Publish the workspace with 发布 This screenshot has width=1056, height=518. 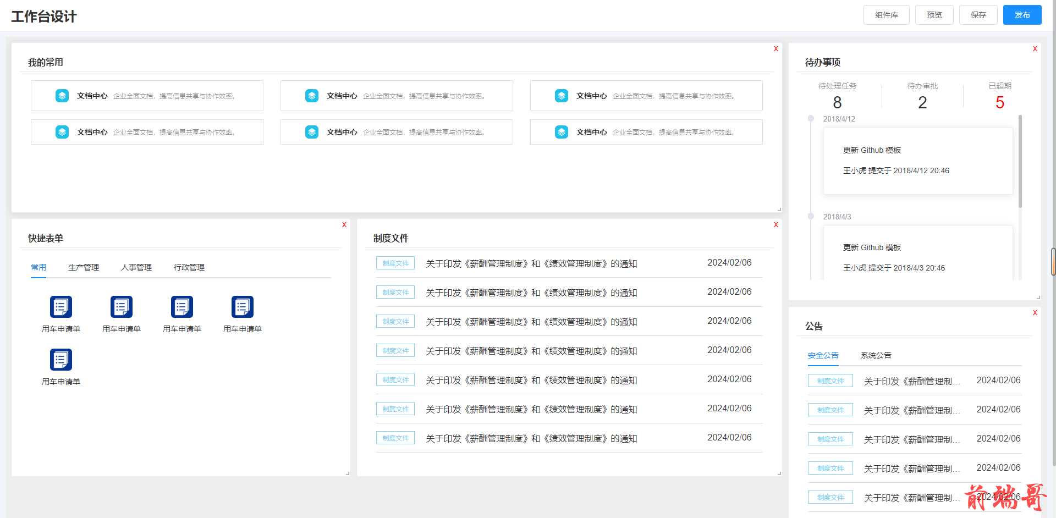pos(1022,15)
